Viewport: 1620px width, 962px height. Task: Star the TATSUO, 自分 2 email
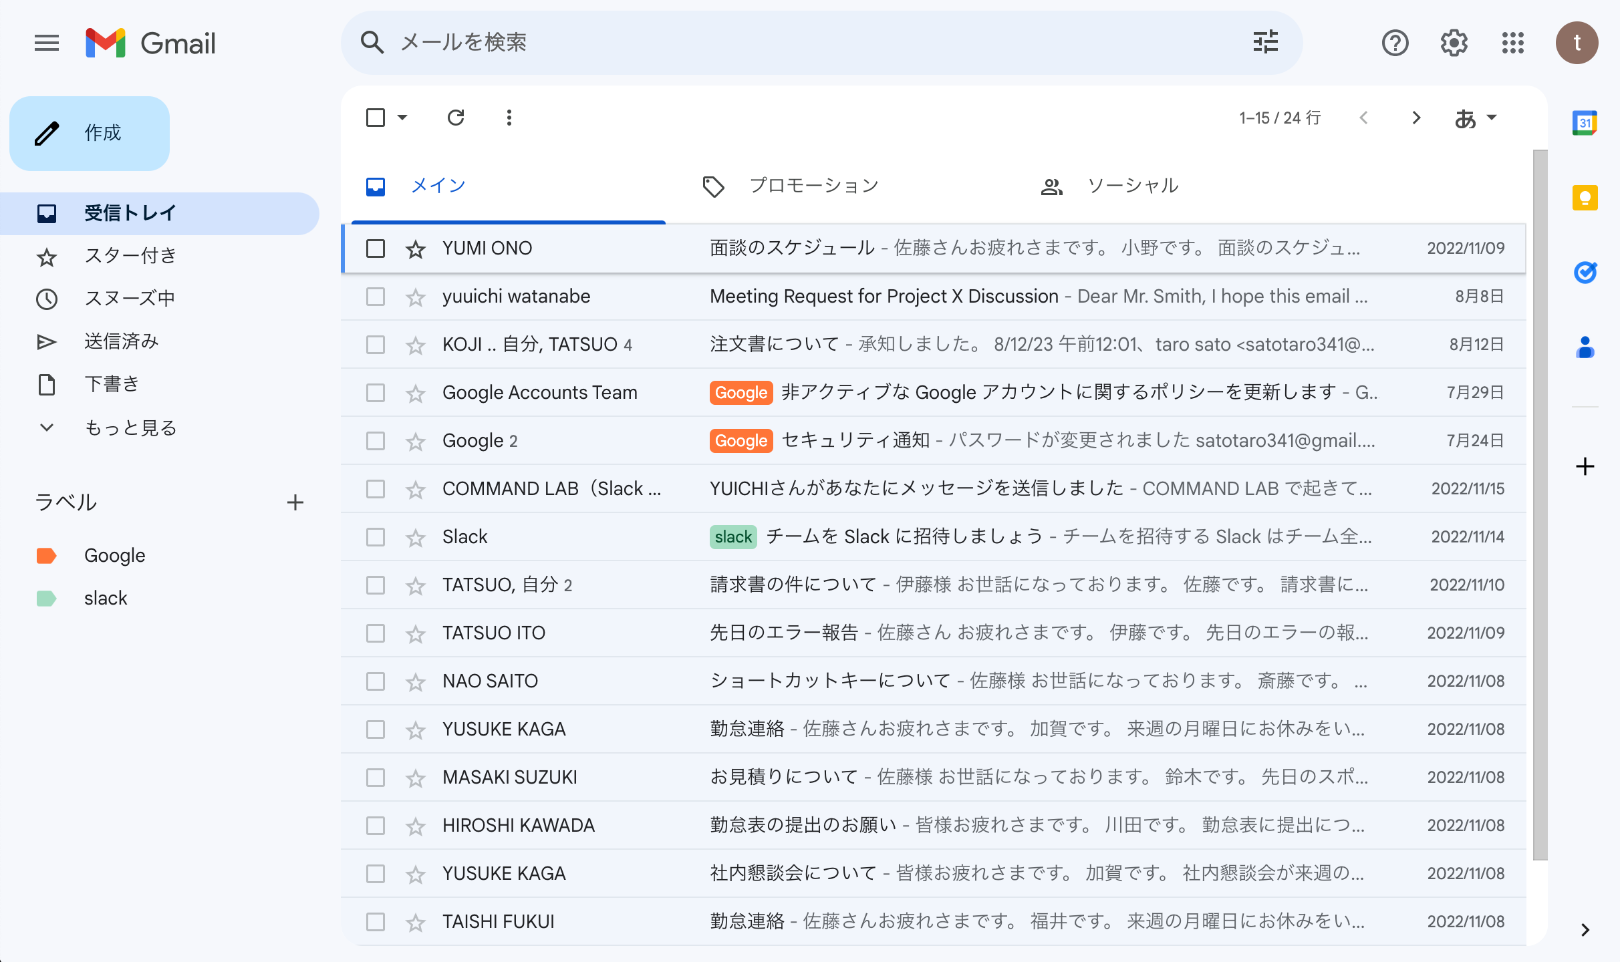[x=416, y=586]
